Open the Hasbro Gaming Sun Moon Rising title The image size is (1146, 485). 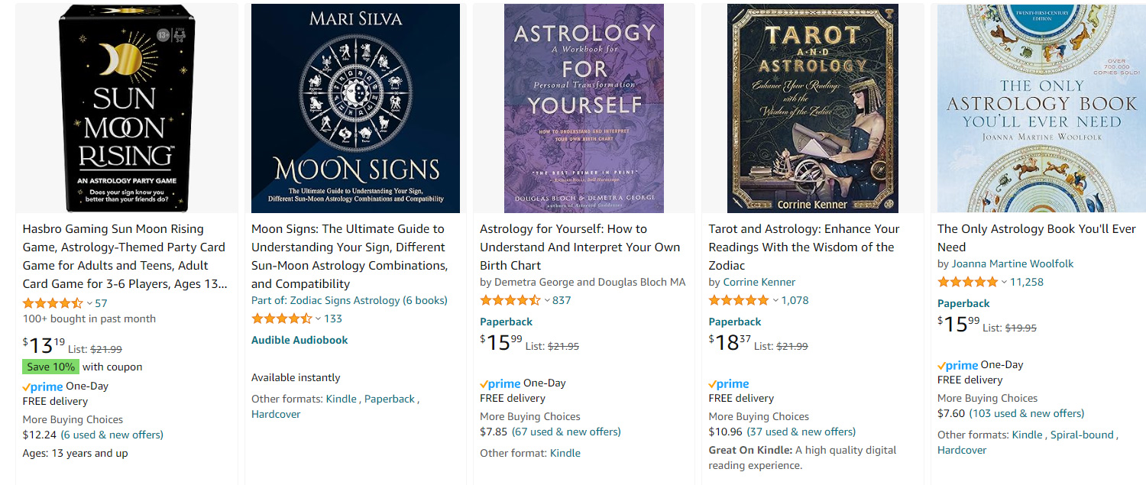[x=125, y=256]
